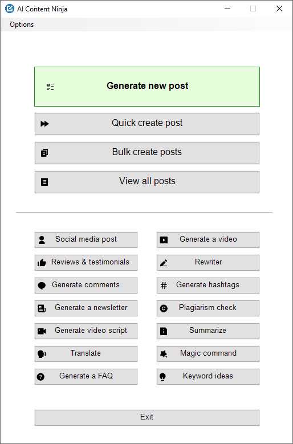
Task: Click the fast-forward icon on Quick create post
Action: pos(44,124)
